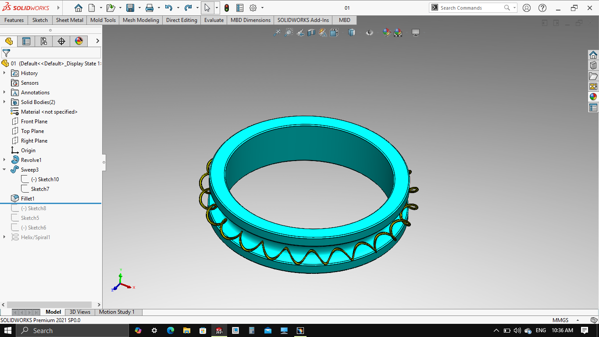This screenshot has height=337, width=599.
Task: Toggle the Hide/Show Items eye icon
Action: coord(370,32)
